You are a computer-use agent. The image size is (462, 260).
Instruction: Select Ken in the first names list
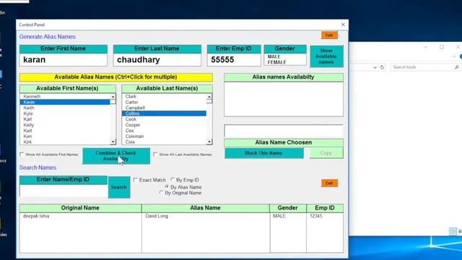click(x=65, y=136)
